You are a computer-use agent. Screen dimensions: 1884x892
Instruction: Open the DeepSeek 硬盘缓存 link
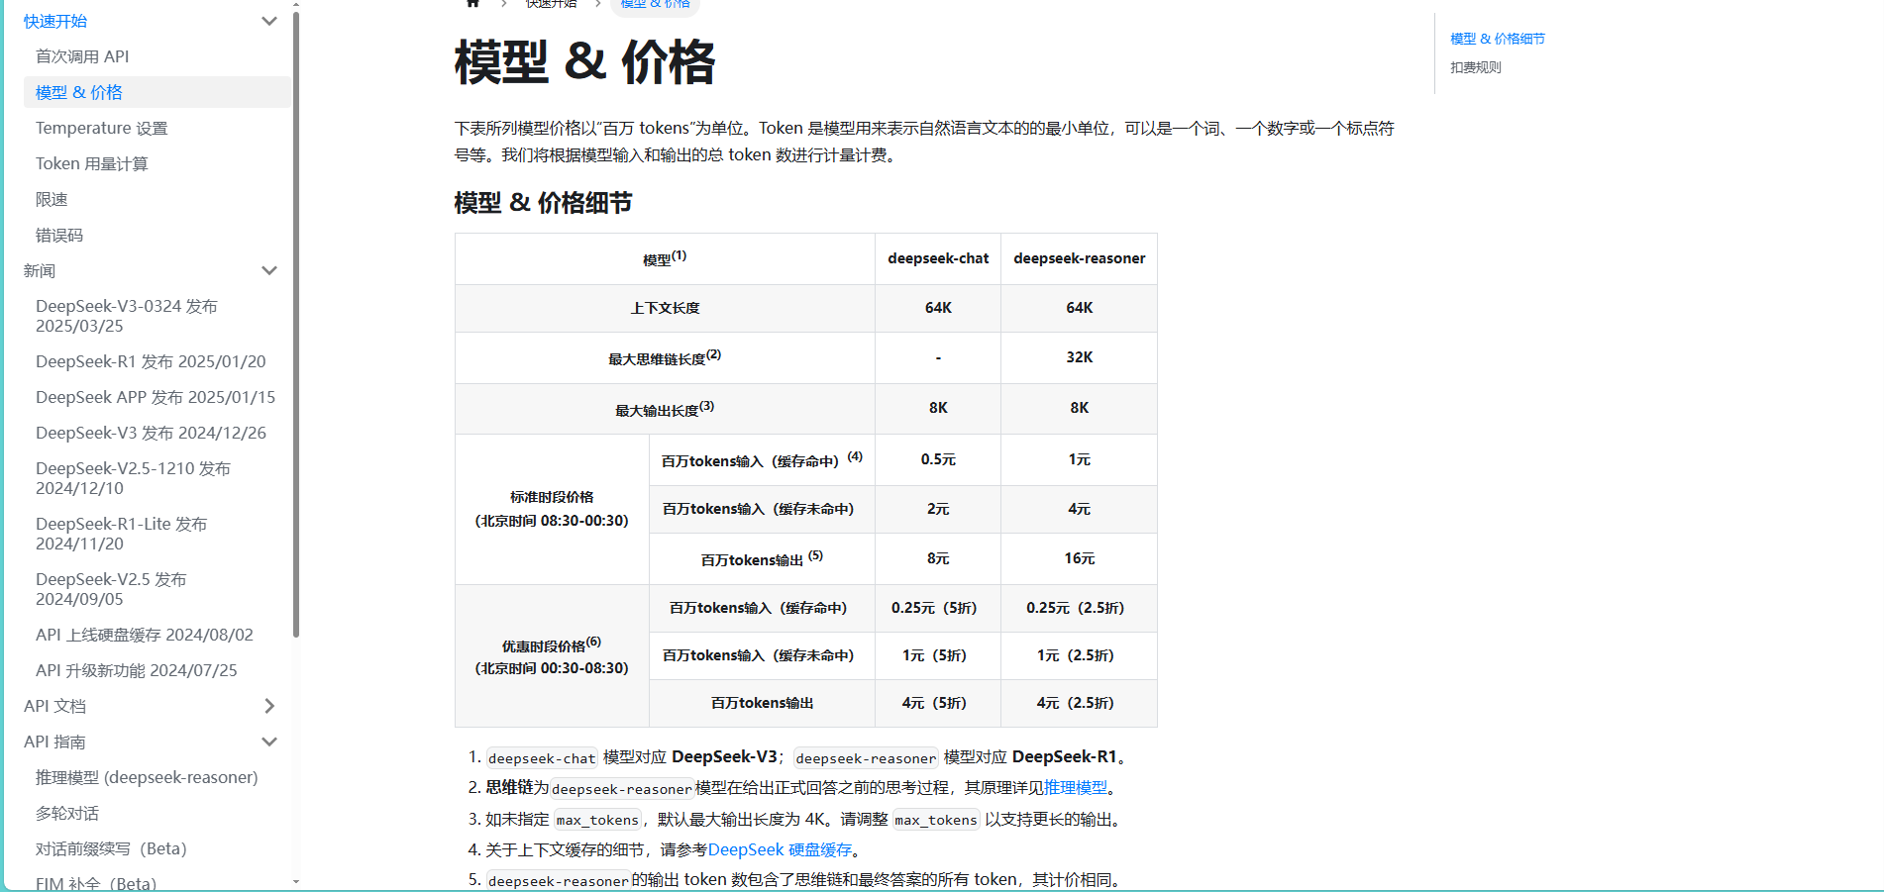click(x=783, y=849)
